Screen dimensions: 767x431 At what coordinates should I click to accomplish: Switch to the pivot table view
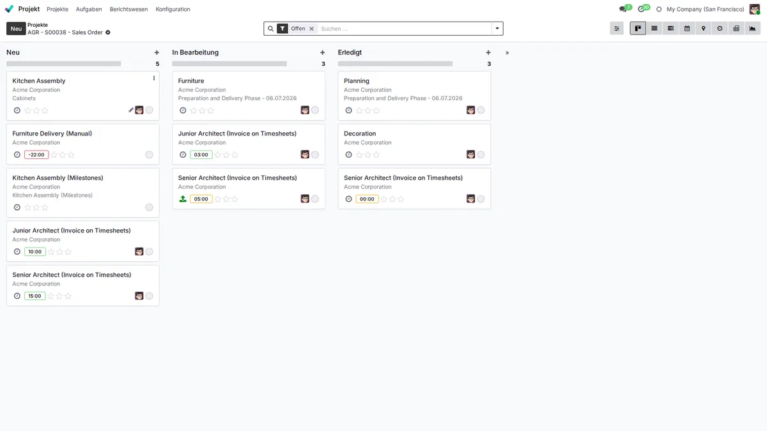pyautogui.click(x=736, y=29)
